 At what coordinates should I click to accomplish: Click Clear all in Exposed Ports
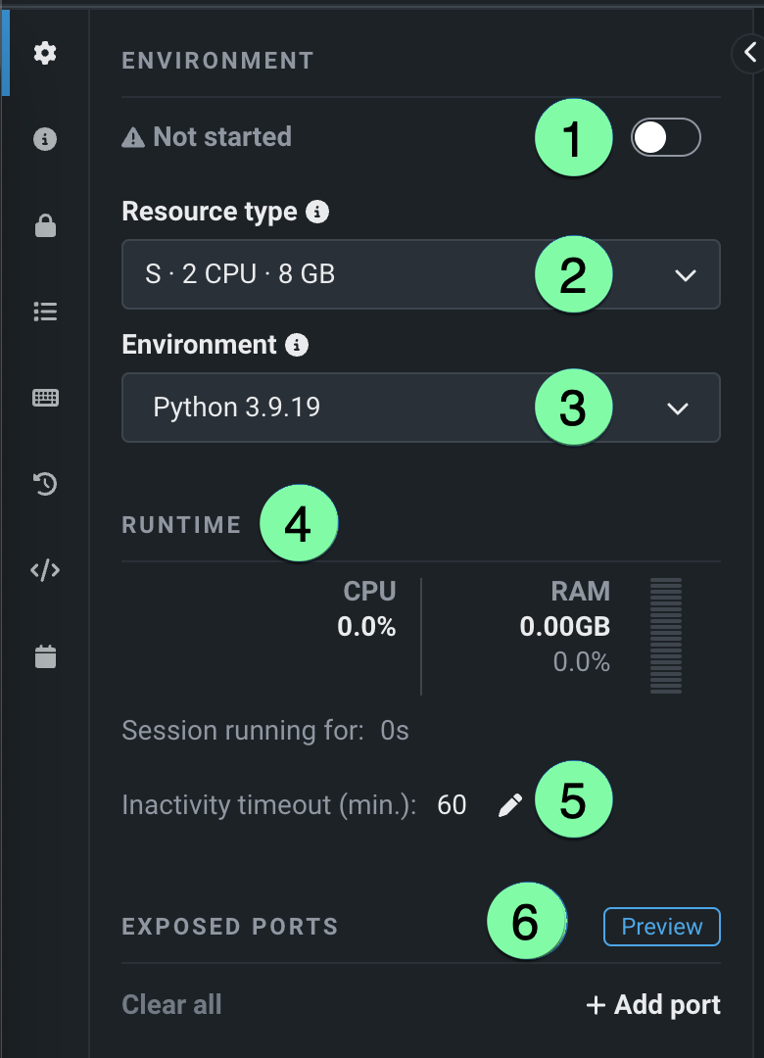point(171,1005)
